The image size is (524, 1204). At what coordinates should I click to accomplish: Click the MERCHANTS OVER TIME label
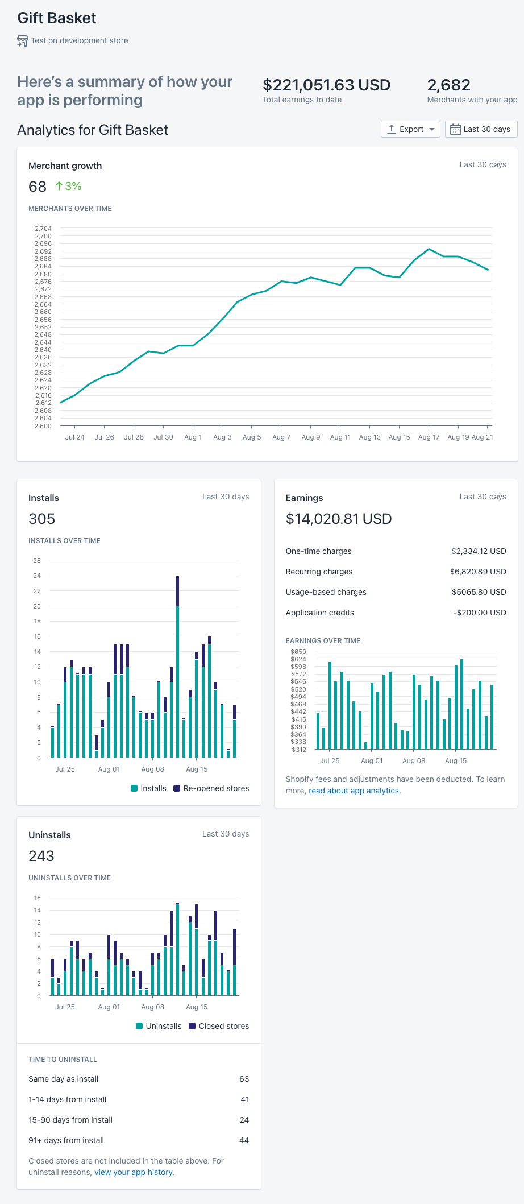click(x=70, y=209)
